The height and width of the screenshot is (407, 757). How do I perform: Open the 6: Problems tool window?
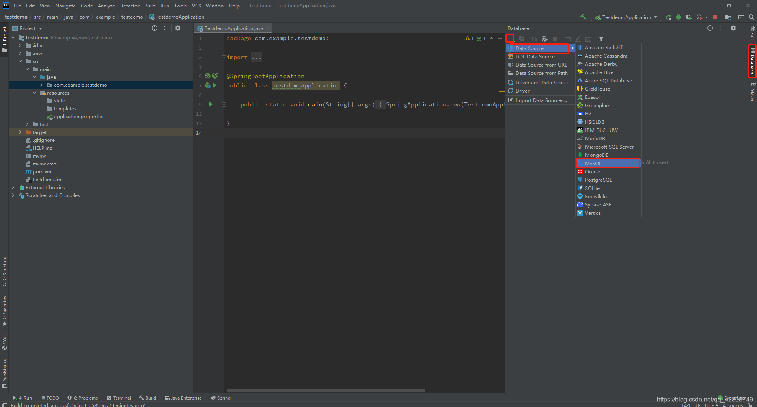[x=82, y=398]
